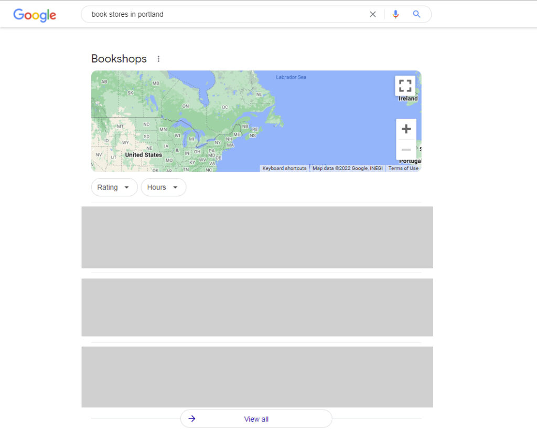The height and width of the screenshot is (448, 537).
Task: Zoom in on the map
Action: [406, 129]
